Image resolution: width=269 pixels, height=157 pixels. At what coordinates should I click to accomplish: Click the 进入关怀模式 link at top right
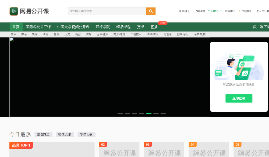pyautogui.click(x=263, y=11)
